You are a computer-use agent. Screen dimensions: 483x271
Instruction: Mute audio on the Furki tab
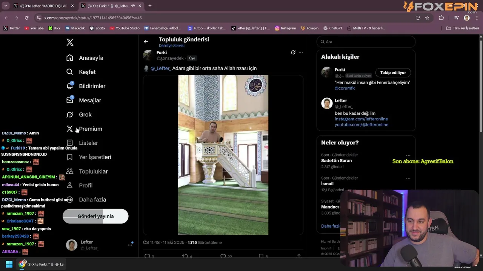click(x=133, y=6)
